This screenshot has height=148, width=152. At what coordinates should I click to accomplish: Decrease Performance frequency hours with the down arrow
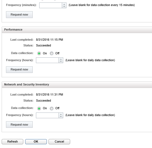61,61
